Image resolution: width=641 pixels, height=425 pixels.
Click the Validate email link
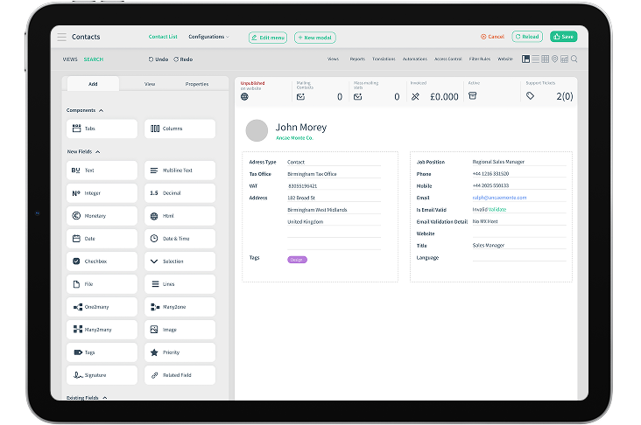[497, 209]
